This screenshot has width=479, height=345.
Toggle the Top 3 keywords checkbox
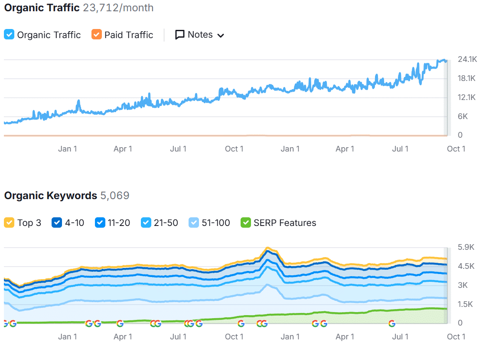(9, 223)
